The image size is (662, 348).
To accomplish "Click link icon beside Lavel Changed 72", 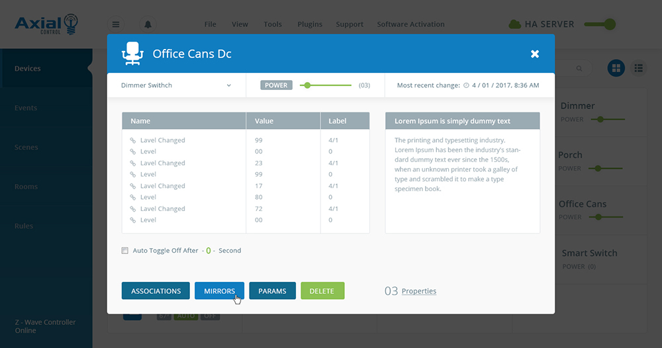I will pos(132,209).
